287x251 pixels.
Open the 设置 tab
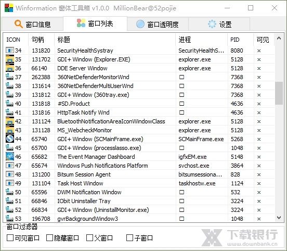[x=219, y=24]
